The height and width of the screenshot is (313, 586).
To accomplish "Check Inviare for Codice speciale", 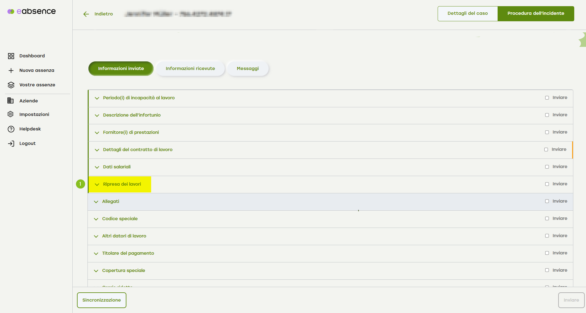I will (x=547, y=218).
